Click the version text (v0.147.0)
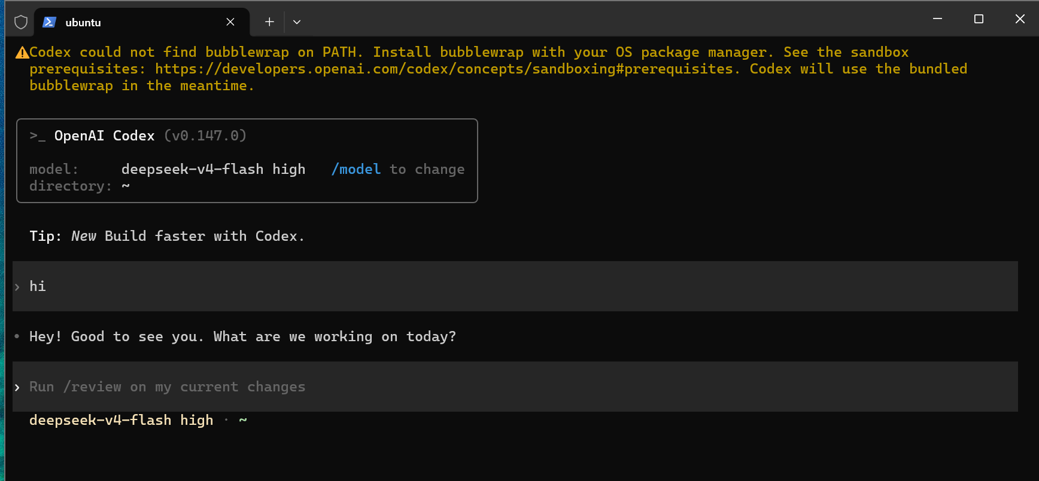1039x481 pixels. tap(205, 136)
